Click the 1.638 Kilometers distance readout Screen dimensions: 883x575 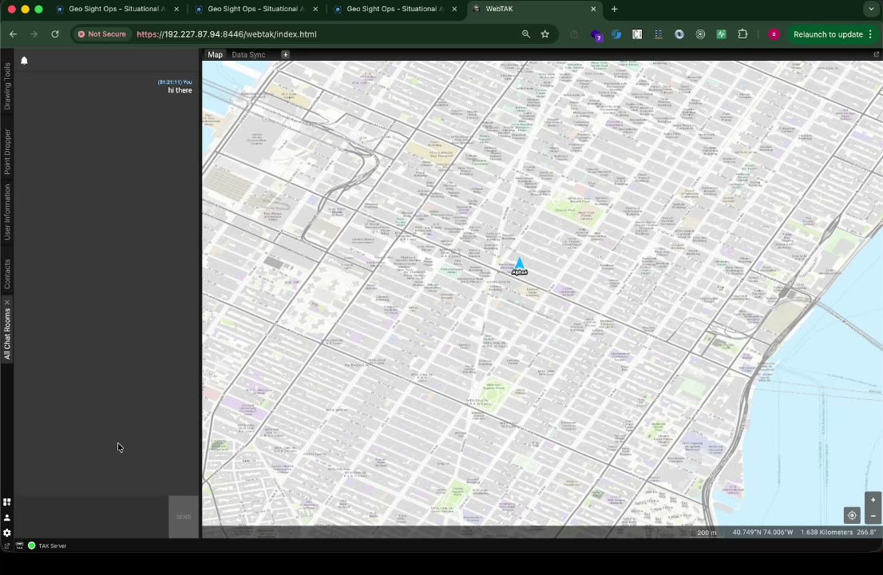(826, 532)
